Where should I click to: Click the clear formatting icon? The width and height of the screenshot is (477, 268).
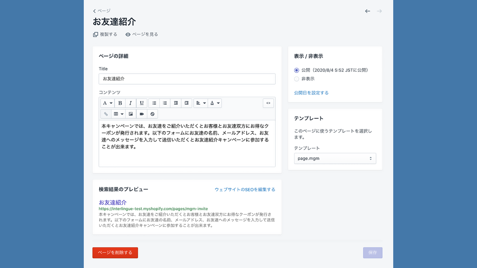(152, 114)
